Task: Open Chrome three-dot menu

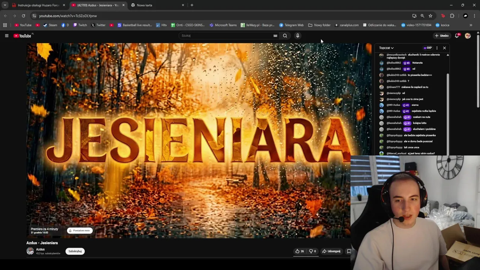Action: (474, 16)
